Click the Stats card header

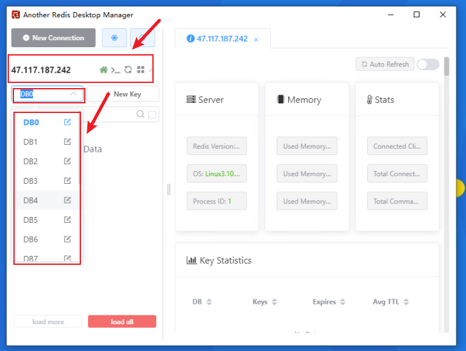(397, 100)
